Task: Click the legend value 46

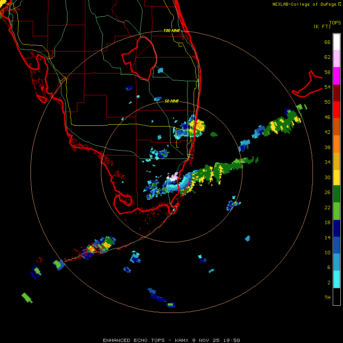Action: pyautogui.click(x=327, y=117)
